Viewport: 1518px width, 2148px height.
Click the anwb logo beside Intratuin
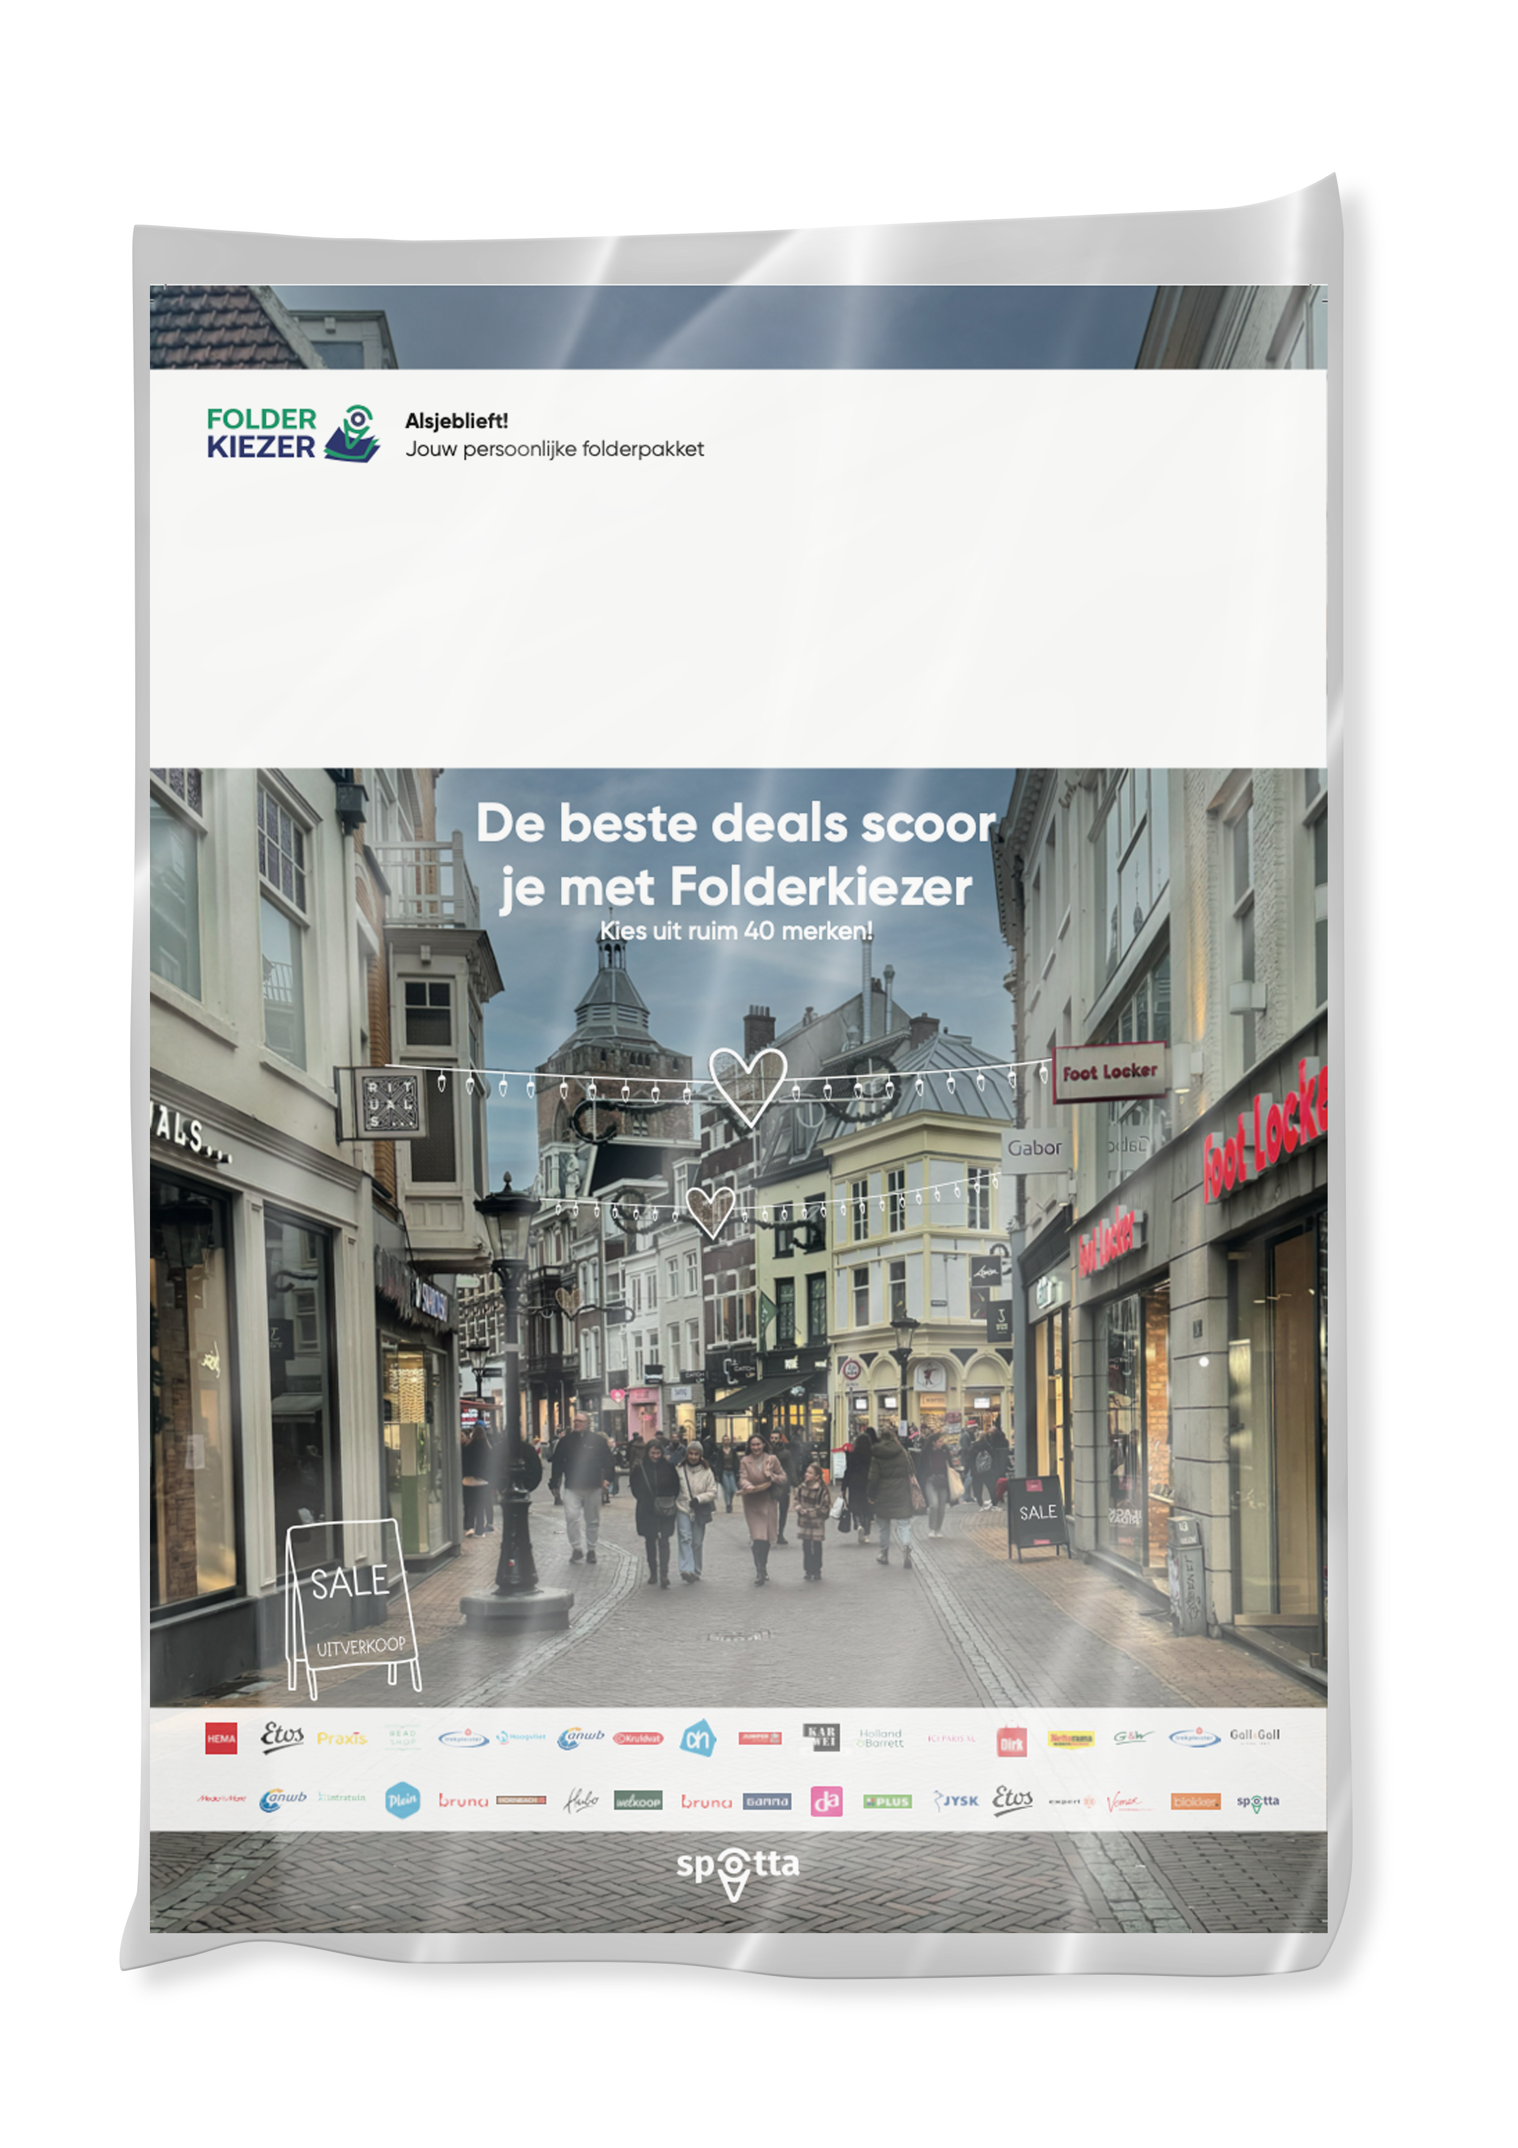(282, 1800)
